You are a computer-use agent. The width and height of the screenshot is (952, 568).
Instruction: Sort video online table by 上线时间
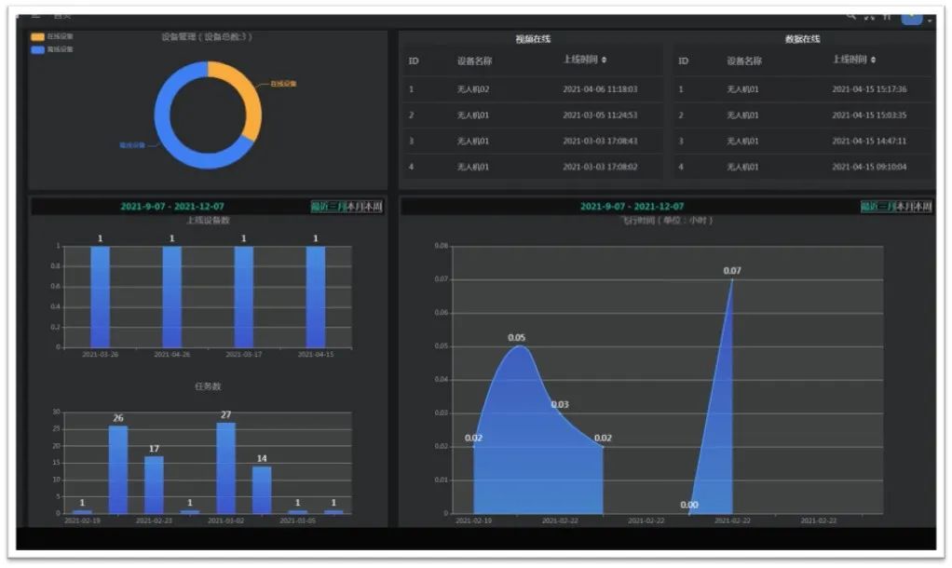pyautogui.click(x=605, y=60)
